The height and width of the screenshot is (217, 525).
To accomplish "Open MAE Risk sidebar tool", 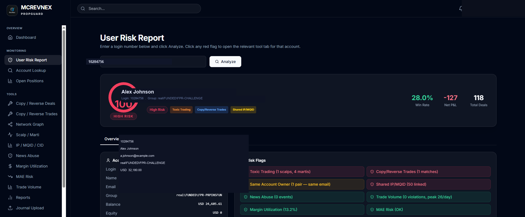I will pos(33,177).
